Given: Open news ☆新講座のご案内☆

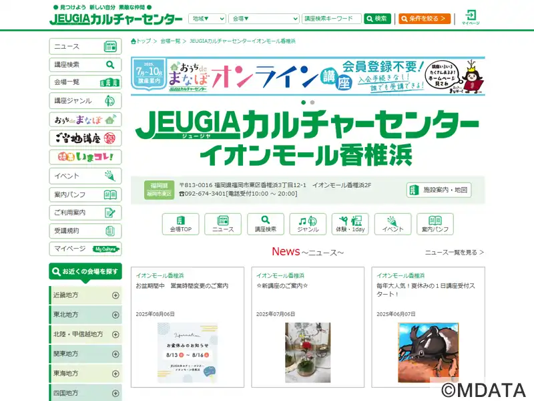Looking at the screenshot, I should point(282,286).
